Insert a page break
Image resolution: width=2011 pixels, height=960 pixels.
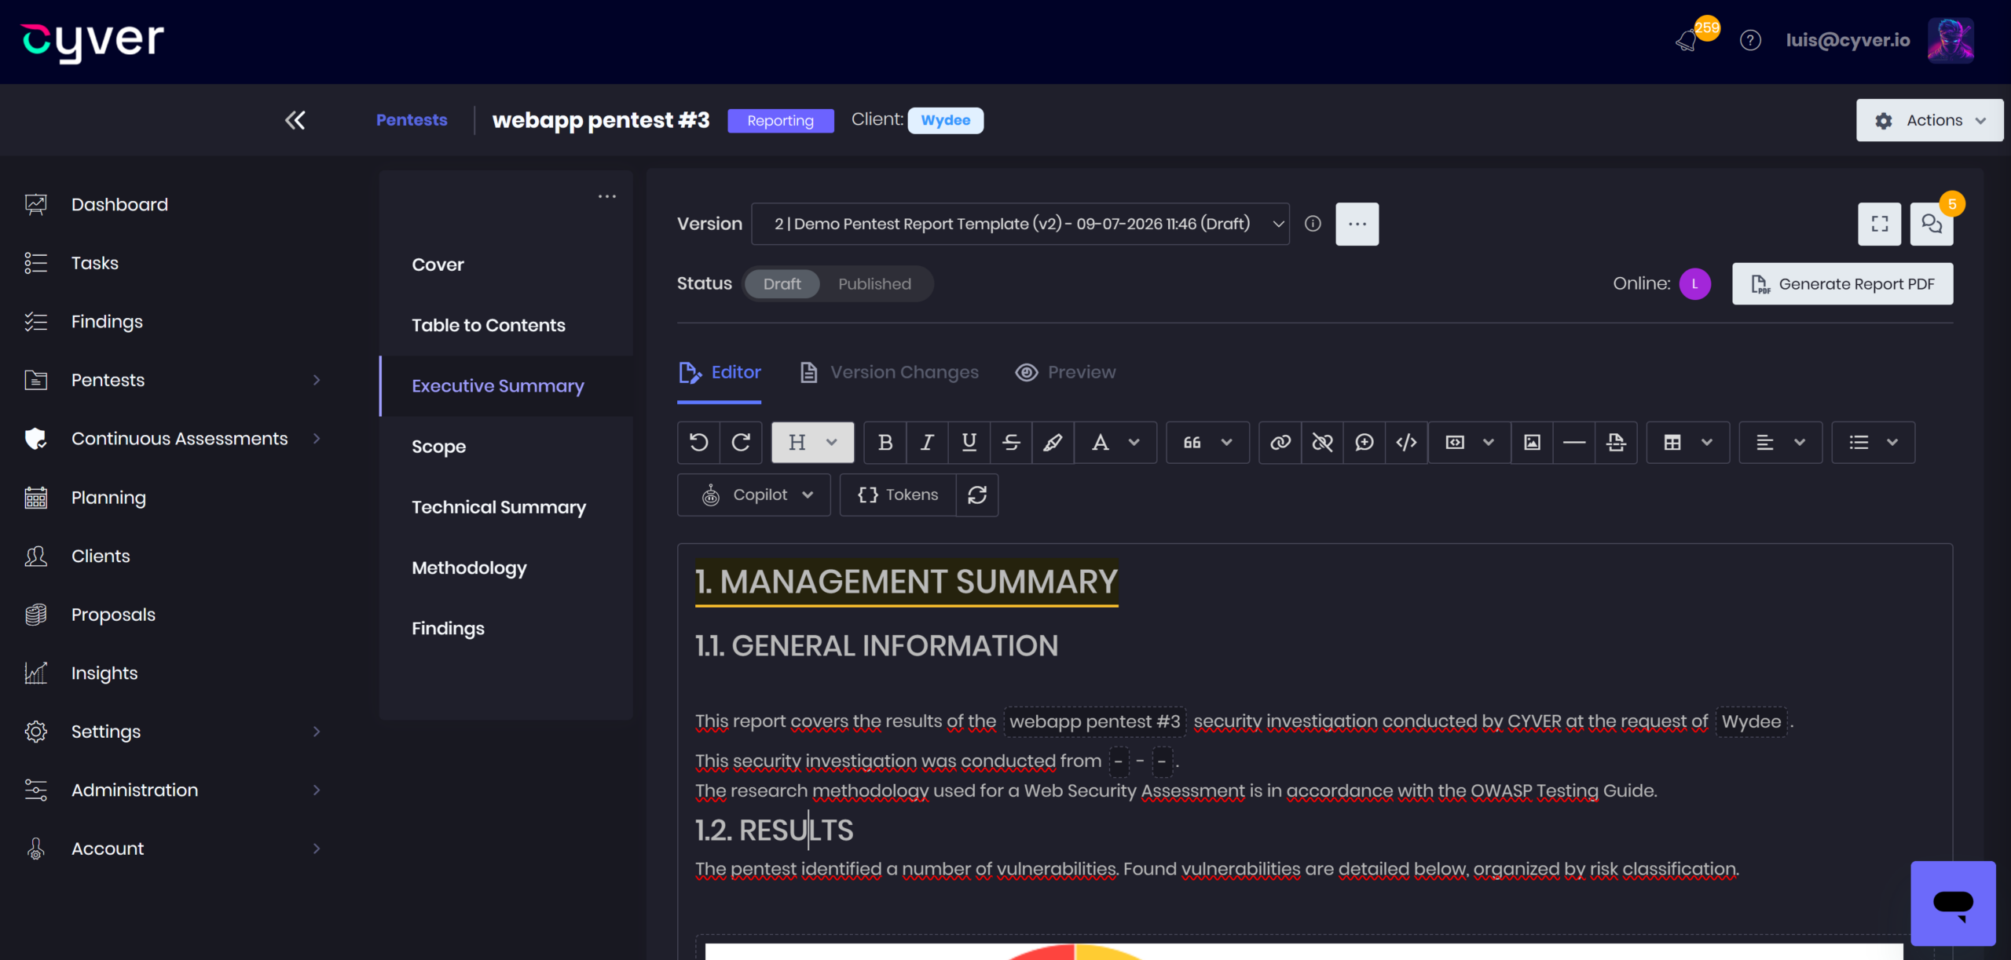(x=1616, y=443)
